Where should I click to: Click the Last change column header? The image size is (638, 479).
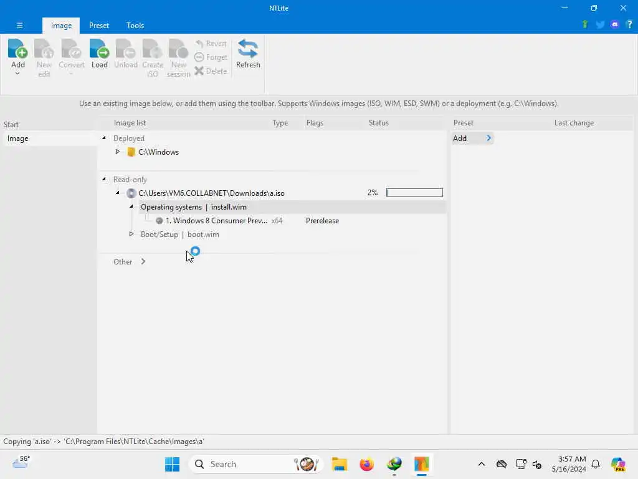point(574,123)
